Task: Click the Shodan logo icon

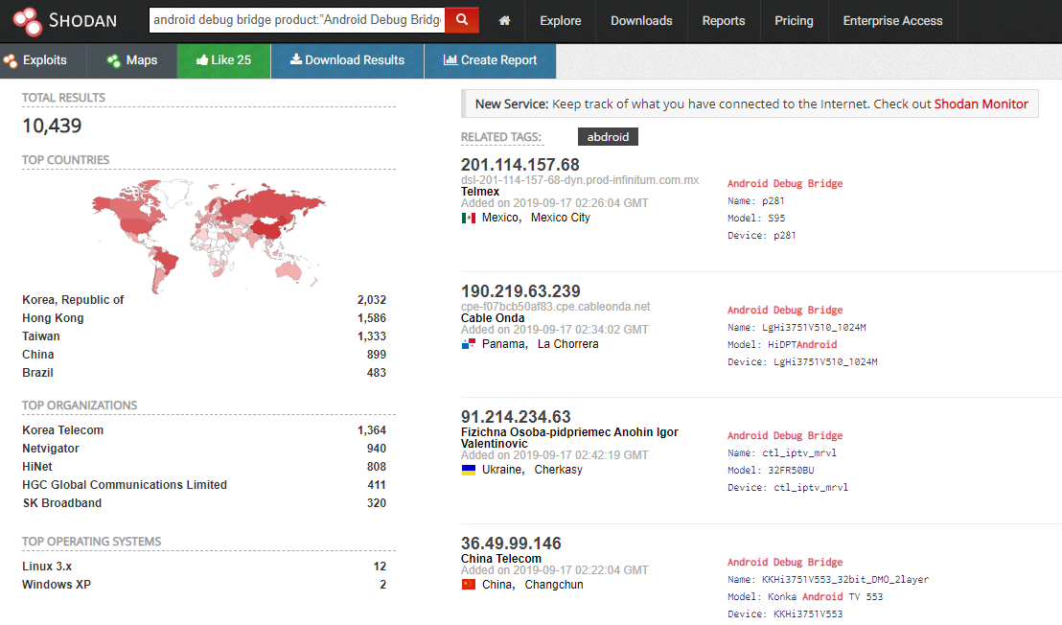Action: coord(28,21)
